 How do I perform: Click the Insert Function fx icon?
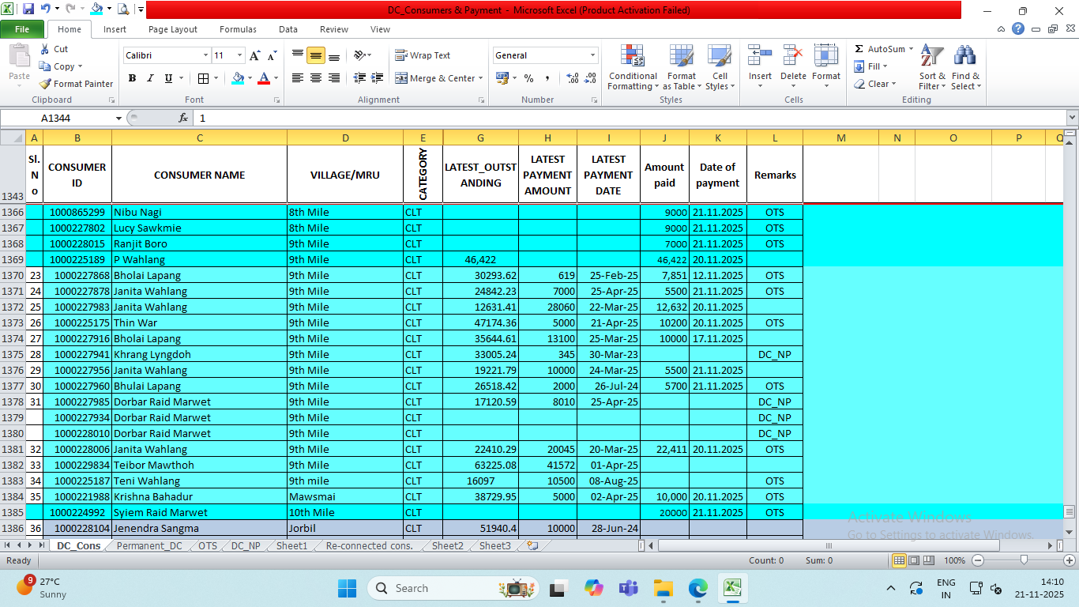(183, 118)
